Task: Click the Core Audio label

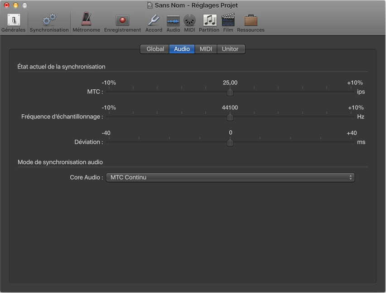Action: (87, 177)
